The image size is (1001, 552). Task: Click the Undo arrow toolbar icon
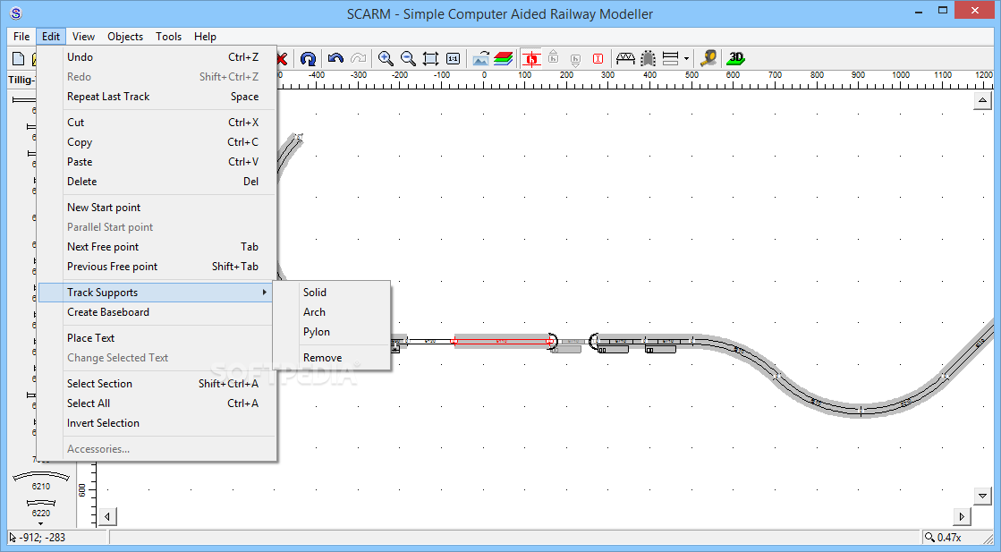(335, 59)
